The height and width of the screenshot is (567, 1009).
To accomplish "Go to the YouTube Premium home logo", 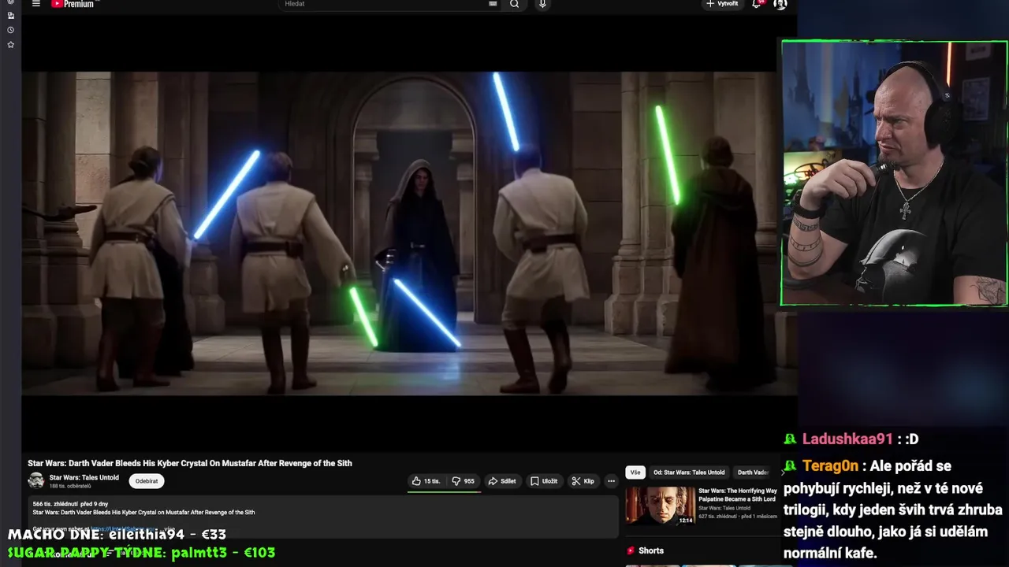I will (x=73, y=4).
